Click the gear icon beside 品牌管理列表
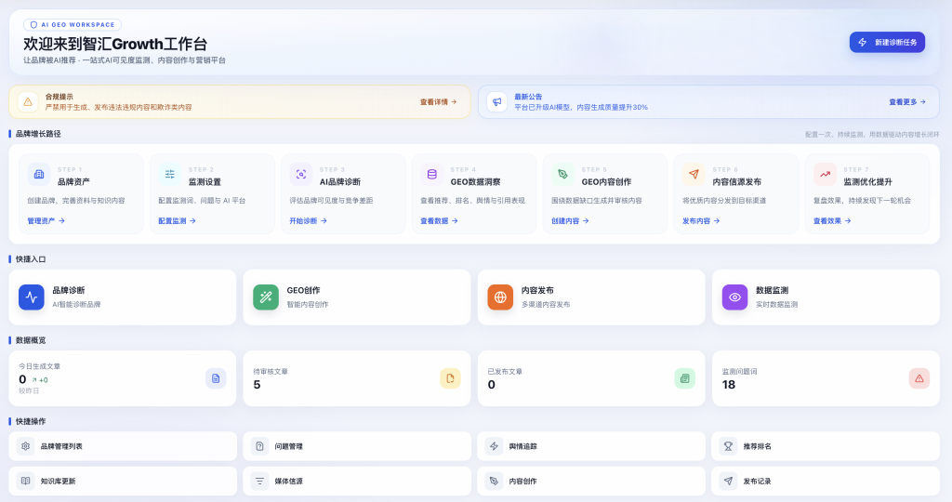952x502 pixels. (25, 446)
